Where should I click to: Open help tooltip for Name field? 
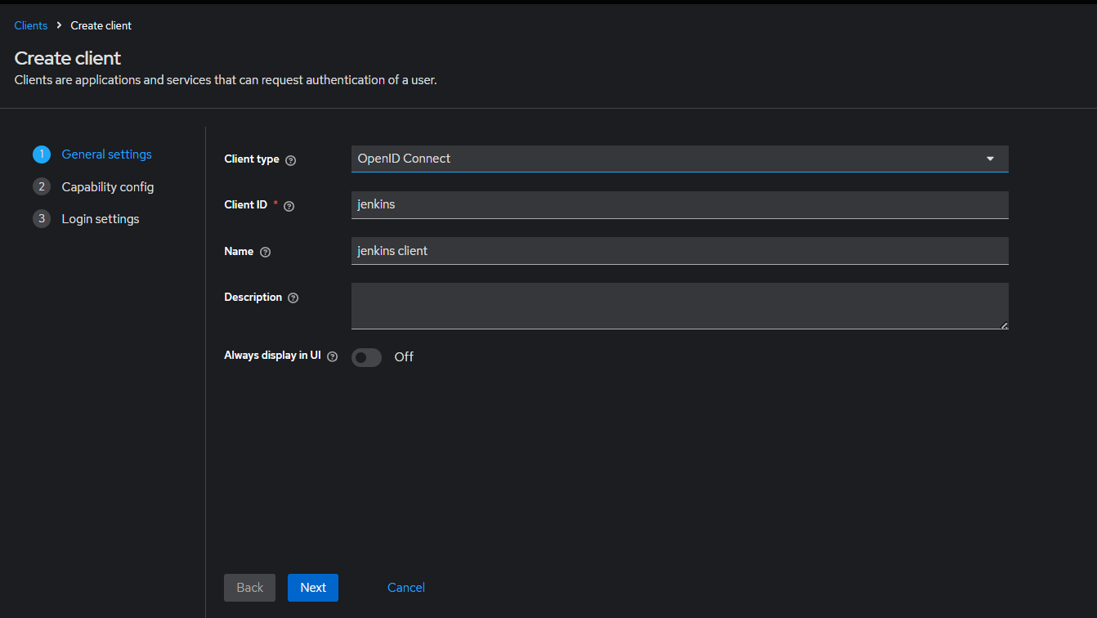265,252
